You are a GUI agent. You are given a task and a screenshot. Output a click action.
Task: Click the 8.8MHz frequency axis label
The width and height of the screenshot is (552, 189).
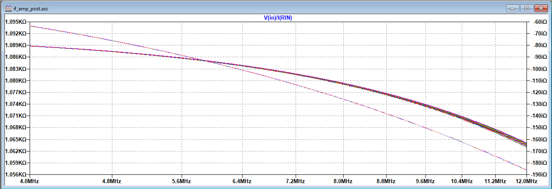pos(386,181)
